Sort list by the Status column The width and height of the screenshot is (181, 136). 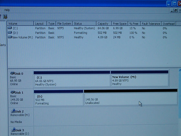point(84,24)
